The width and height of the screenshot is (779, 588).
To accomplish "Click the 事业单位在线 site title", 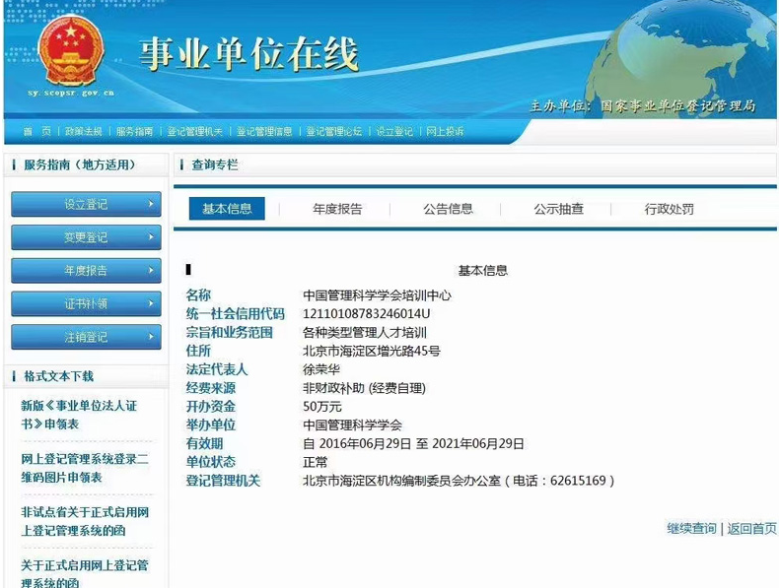I will [248, 54].
